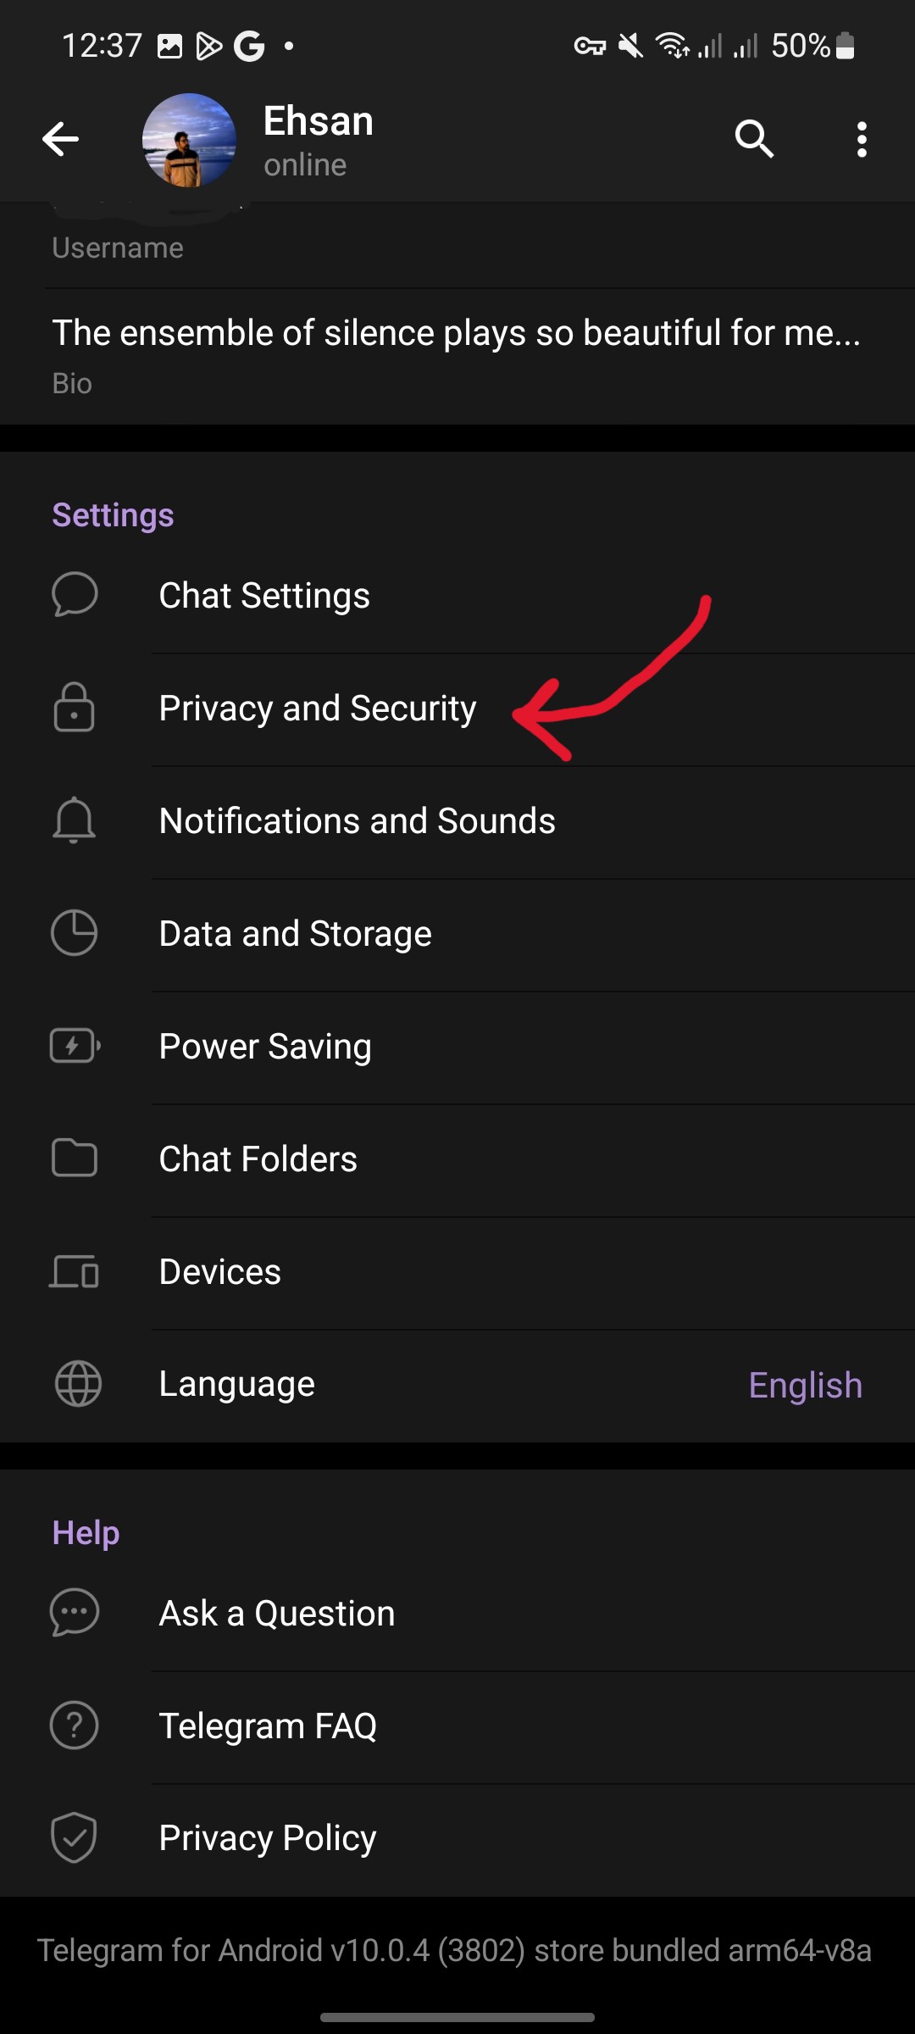Tap the Chat Settings speech bubble icon
The image size is (915, 2034).
point(75,595)
